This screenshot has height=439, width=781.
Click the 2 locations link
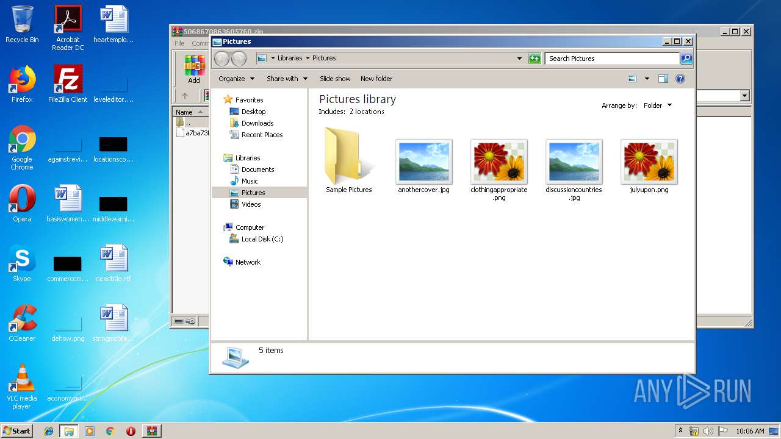pos(367,112)
